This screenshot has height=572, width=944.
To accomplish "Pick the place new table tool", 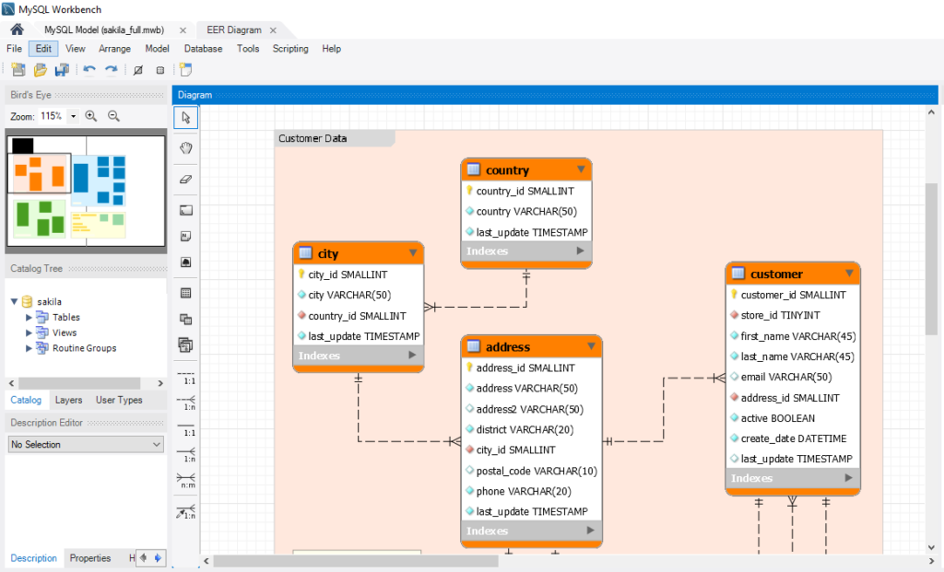I will tap(185, 293).
